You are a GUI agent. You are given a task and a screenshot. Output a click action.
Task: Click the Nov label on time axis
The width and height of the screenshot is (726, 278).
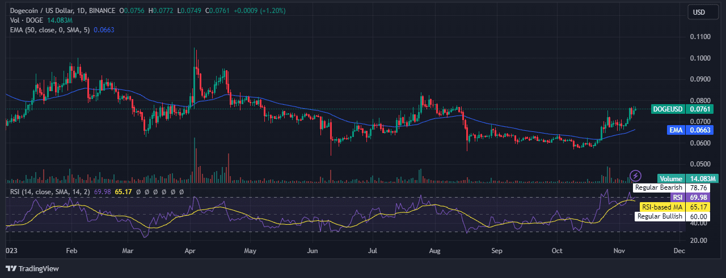pos(619,250)
